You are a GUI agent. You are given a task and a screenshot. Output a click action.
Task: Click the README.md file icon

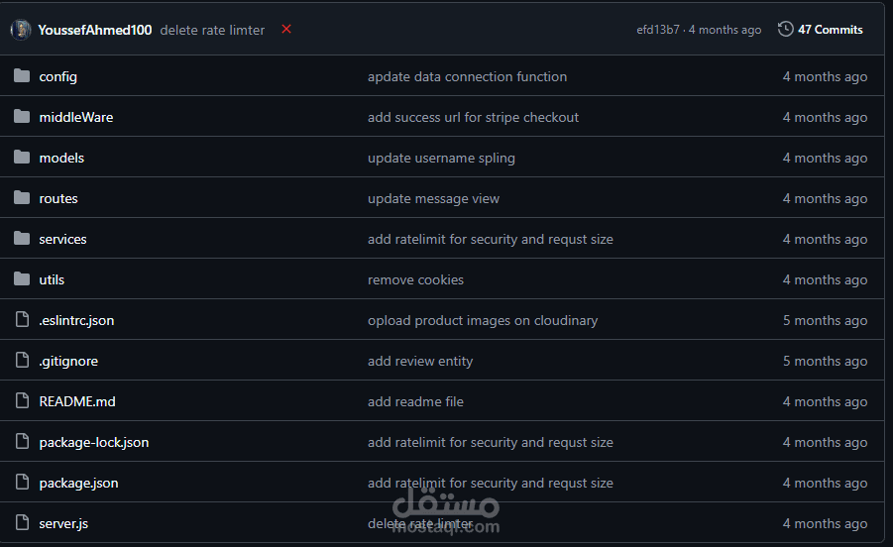(x=22, y=400)
